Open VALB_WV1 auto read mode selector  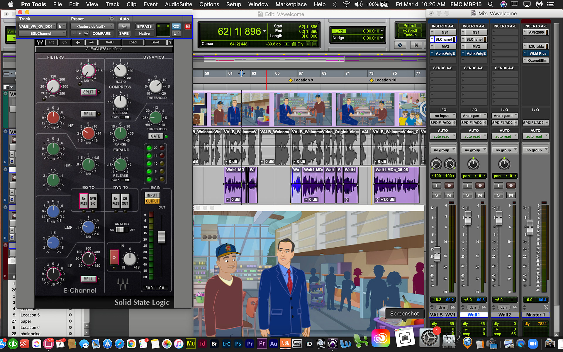pyautogui.click(x=443, y=136)
